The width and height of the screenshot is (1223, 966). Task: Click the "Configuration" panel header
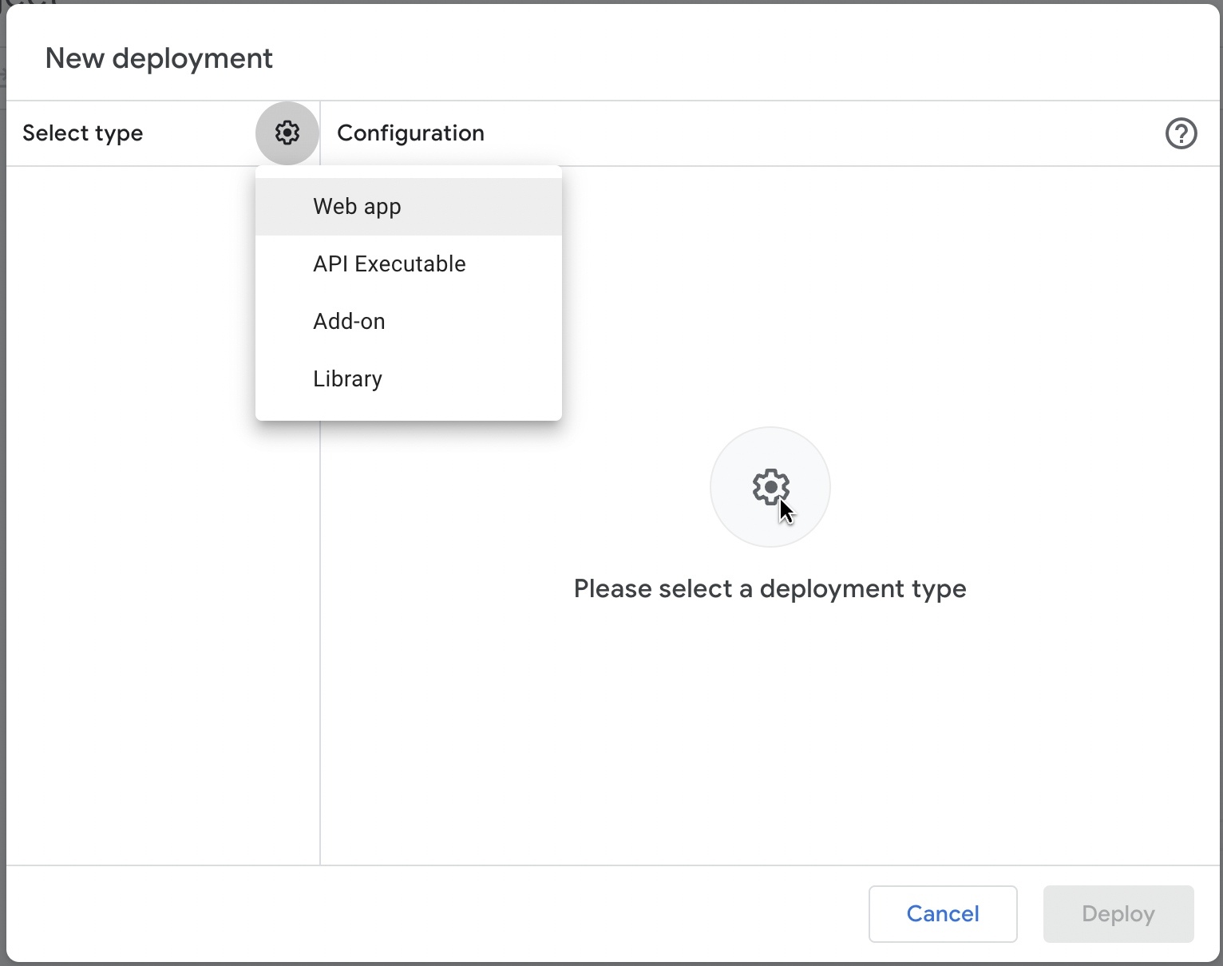click(x=410, y=133)
